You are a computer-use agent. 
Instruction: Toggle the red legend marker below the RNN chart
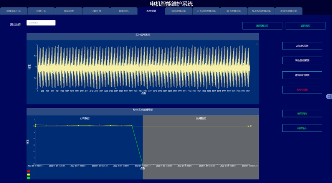click(28, 171)
